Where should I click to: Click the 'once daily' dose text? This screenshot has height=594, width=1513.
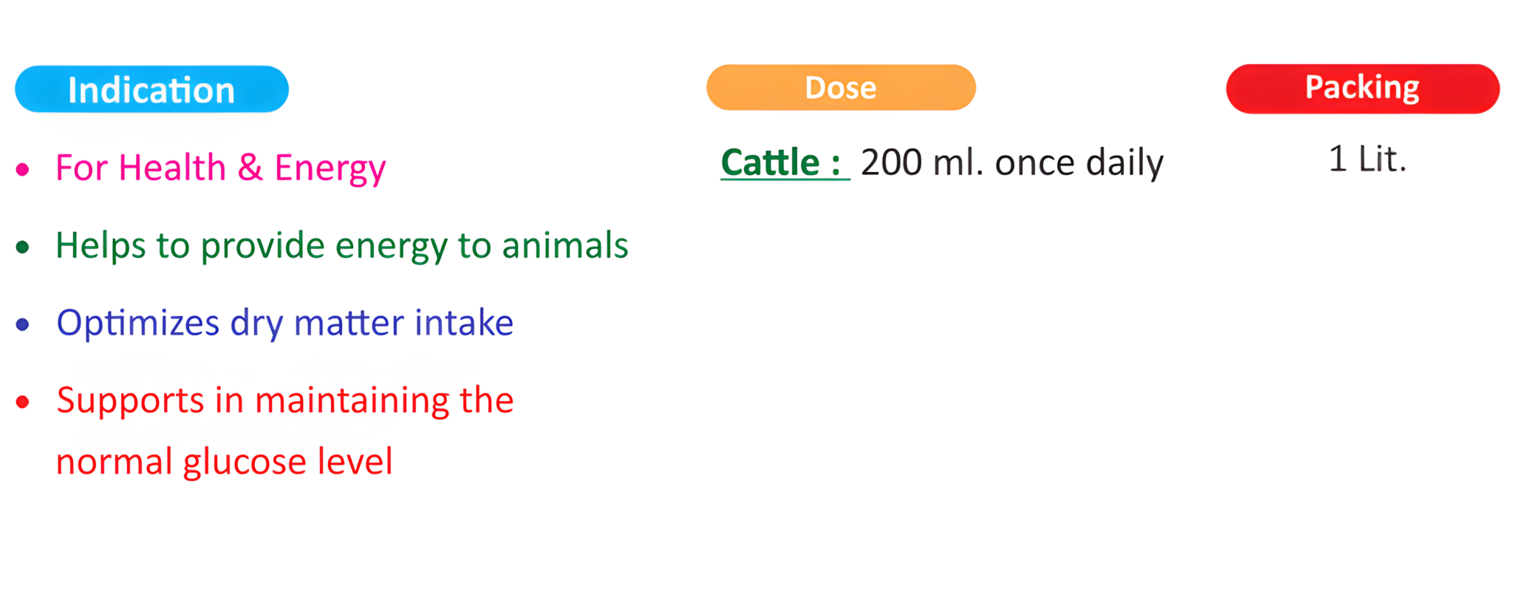1079,163
